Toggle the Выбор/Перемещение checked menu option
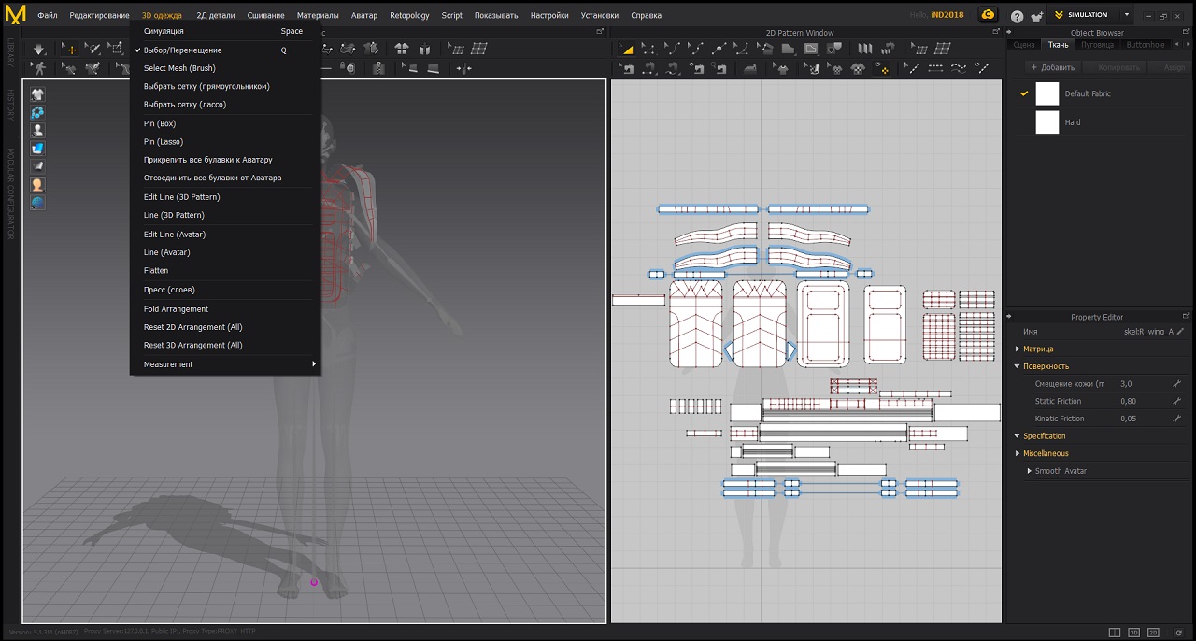The width and height of the screenshot is (1196, 641). coord(183,50)
